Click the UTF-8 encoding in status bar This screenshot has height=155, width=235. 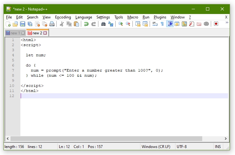coord(182,147)
